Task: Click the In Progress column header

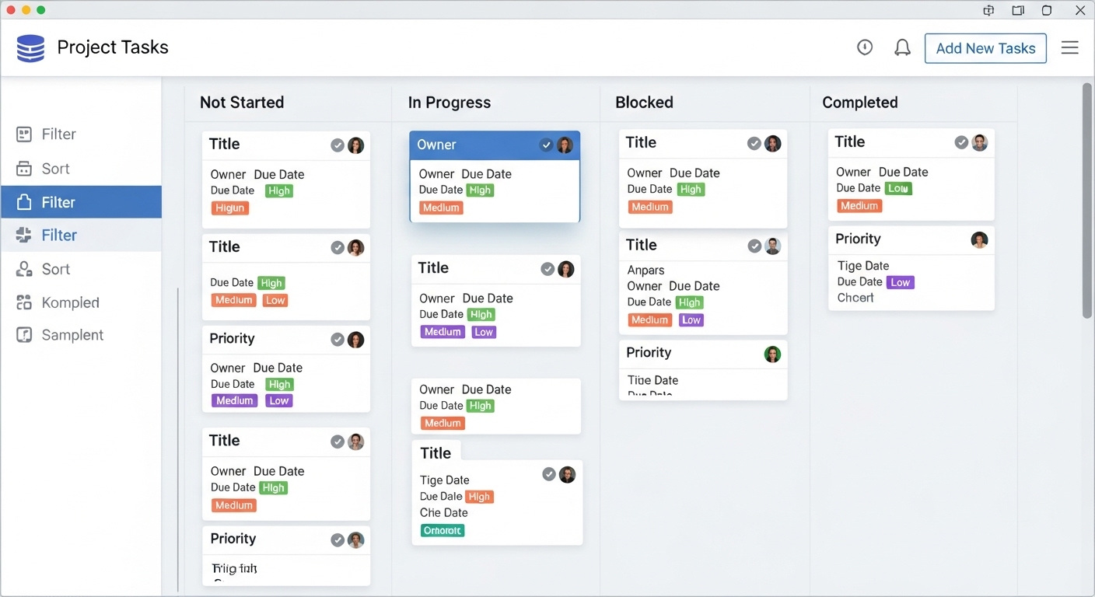Action: (x=449, y=103)
